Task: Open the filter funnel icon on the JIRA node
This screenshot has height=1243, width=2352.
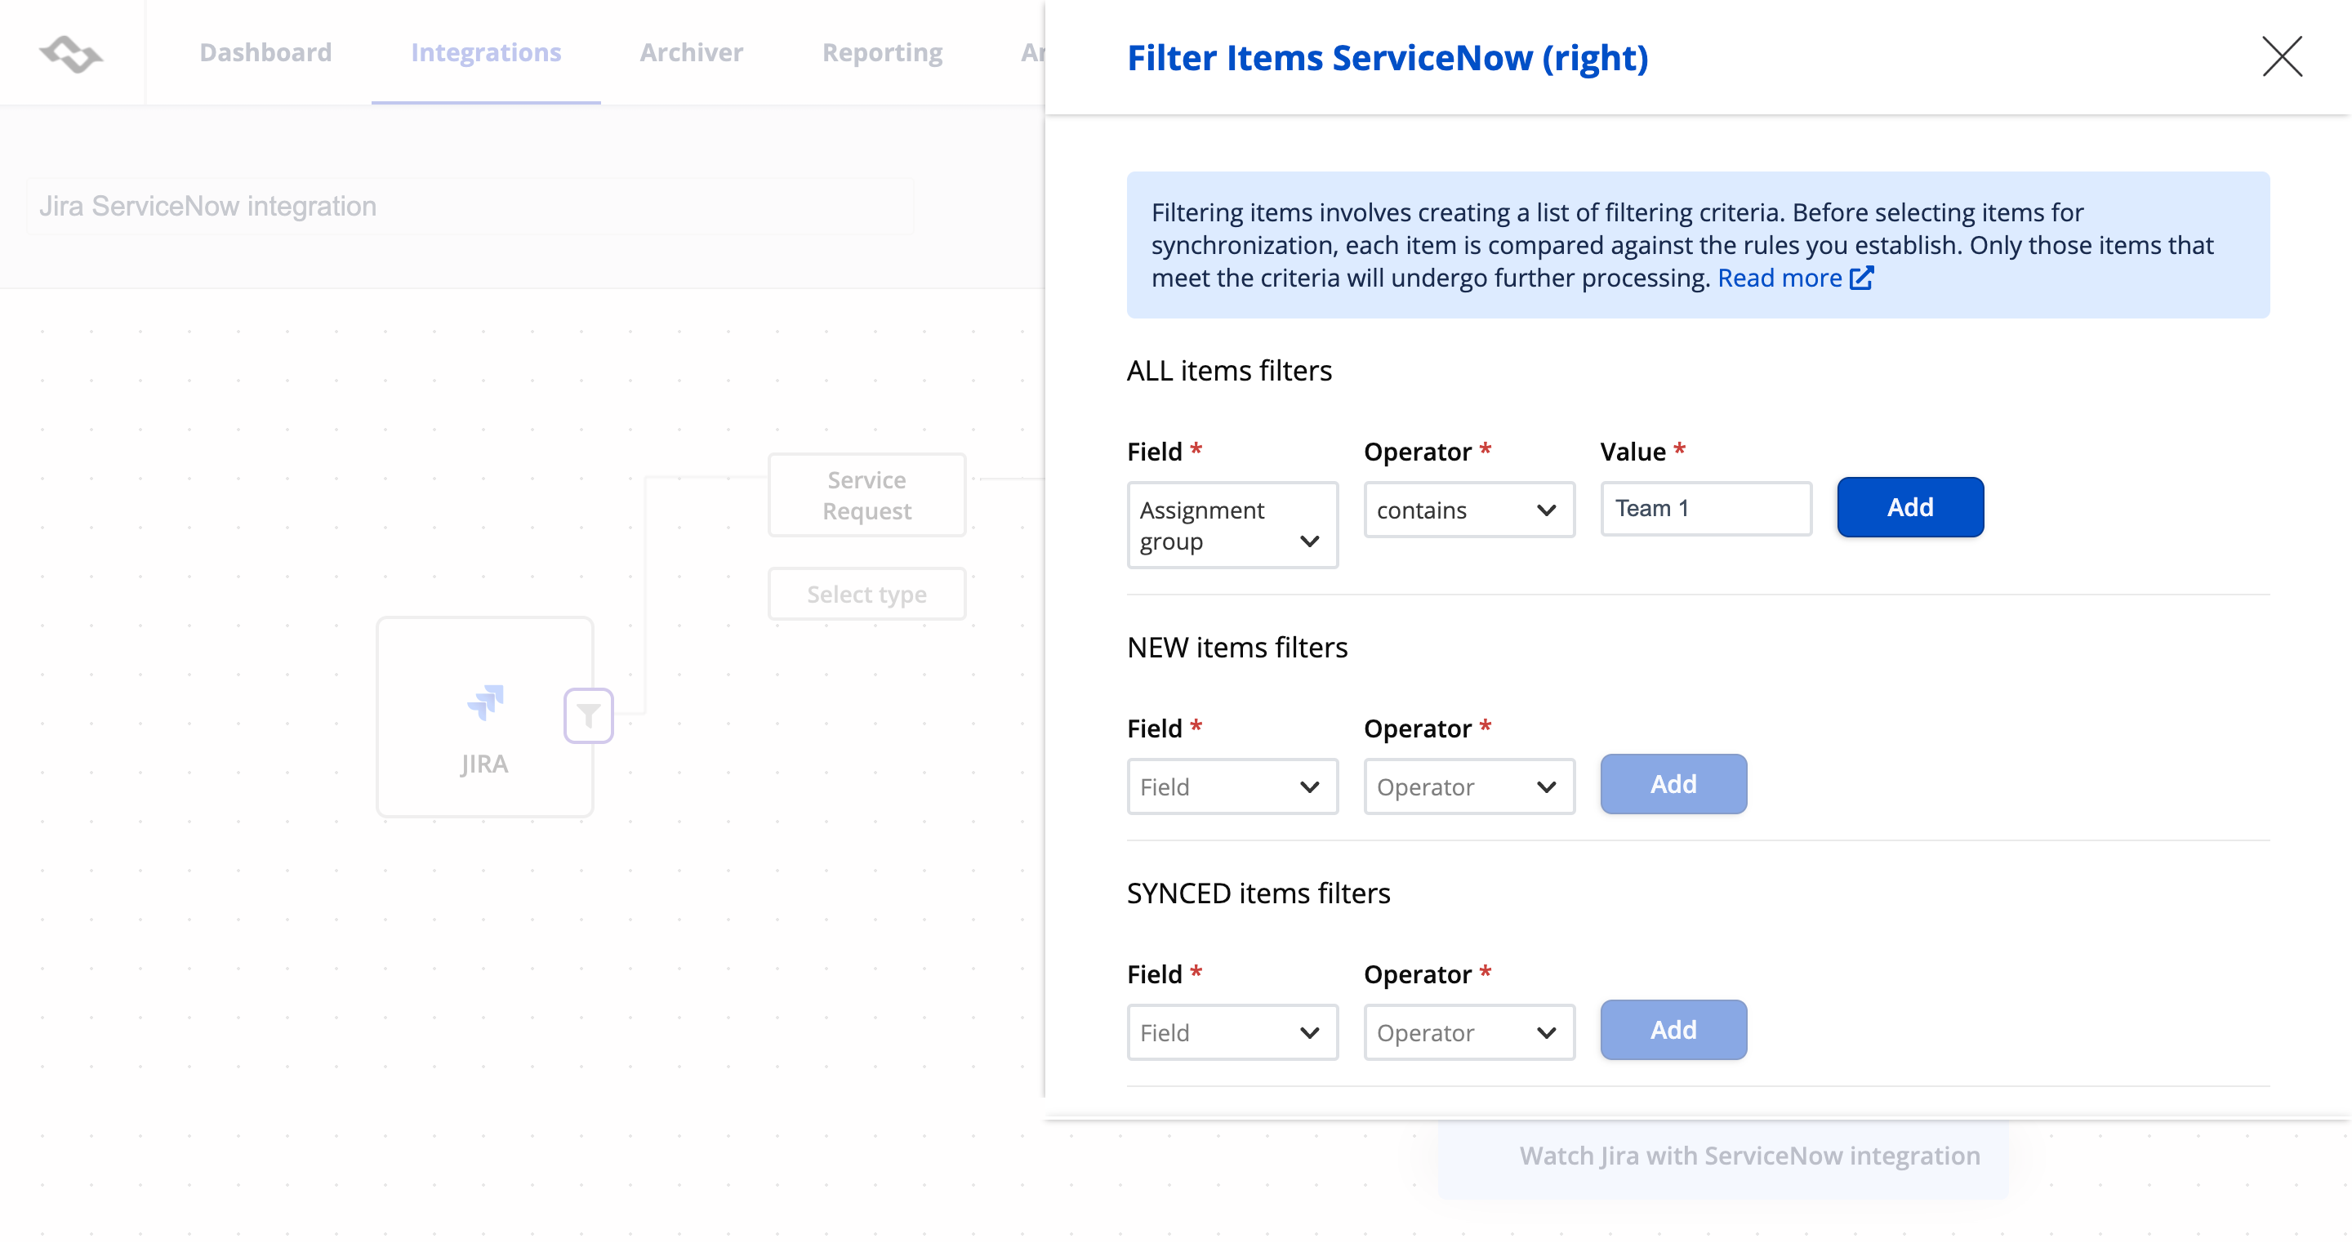Action: point(588,716)
